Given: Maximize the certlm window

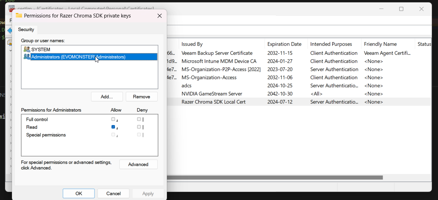Looking at the screenshot, I should tap(401, 9).
